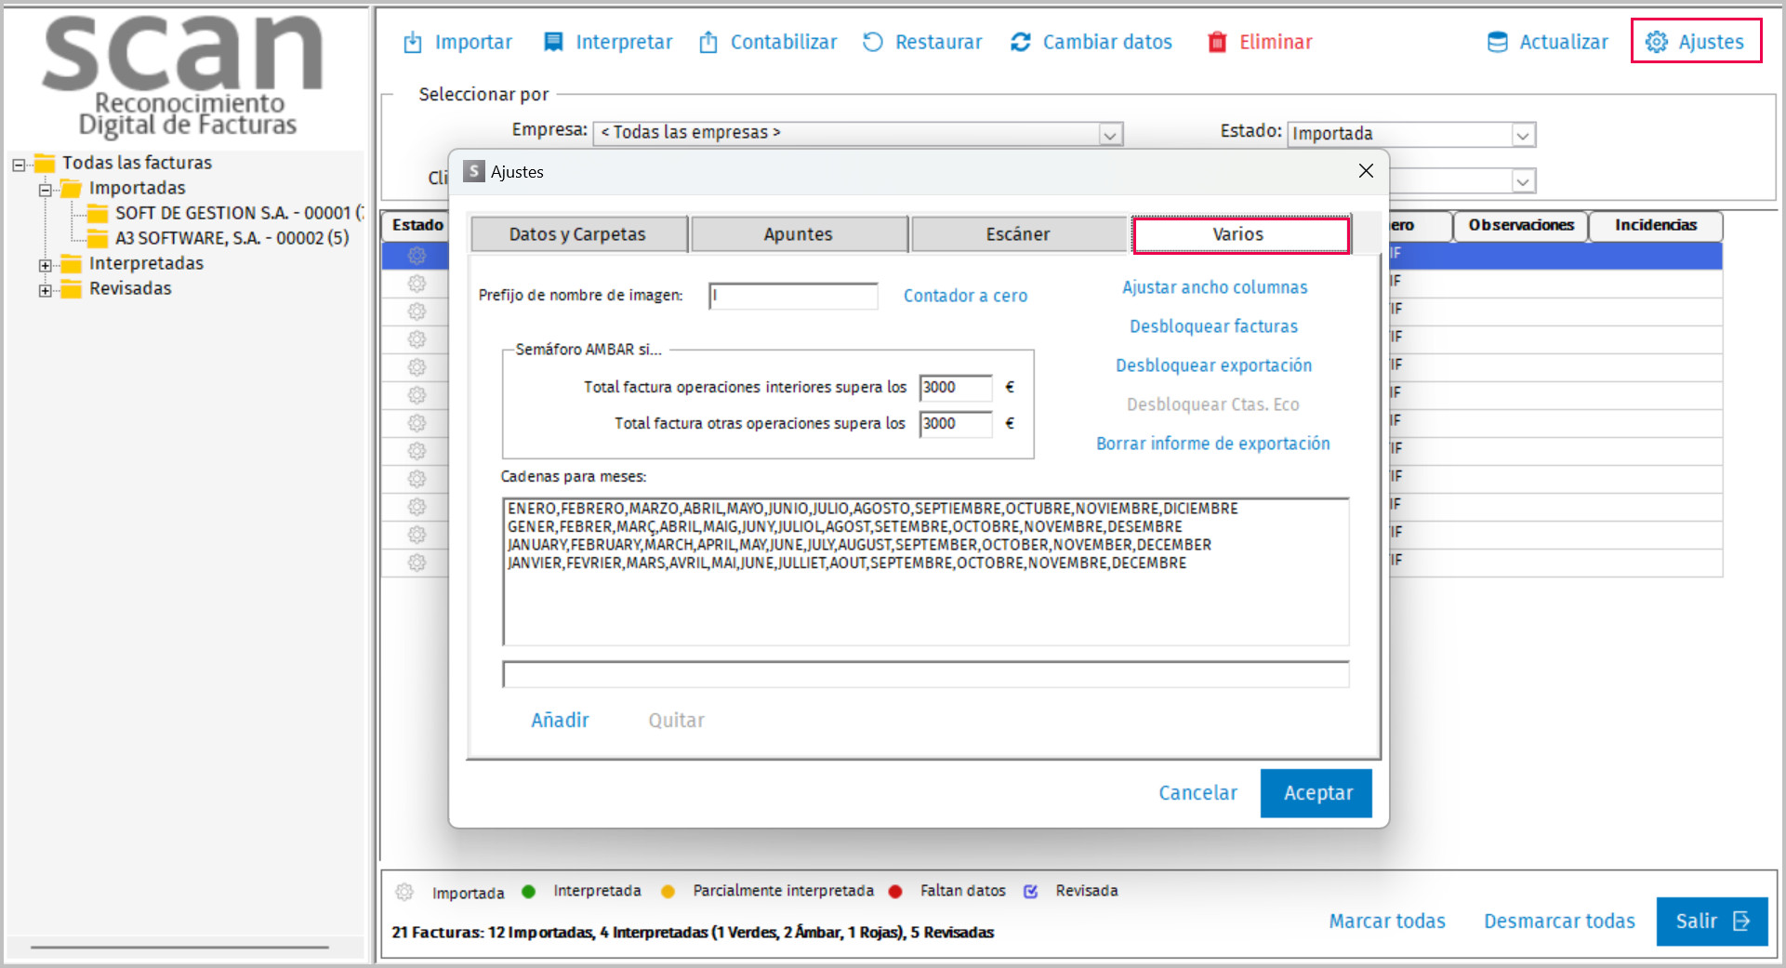Screen dimensions: 1786x968
Task: Open the Estado dropdown
Action: [x=1522, y=135]
